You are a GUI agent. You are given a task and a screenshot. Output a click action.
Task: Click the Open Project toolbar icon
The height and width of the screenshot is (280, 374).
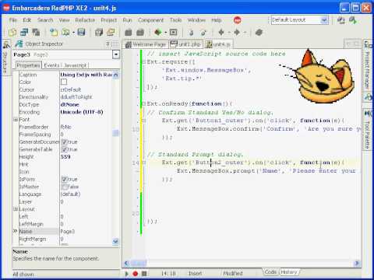click(65, 33)
